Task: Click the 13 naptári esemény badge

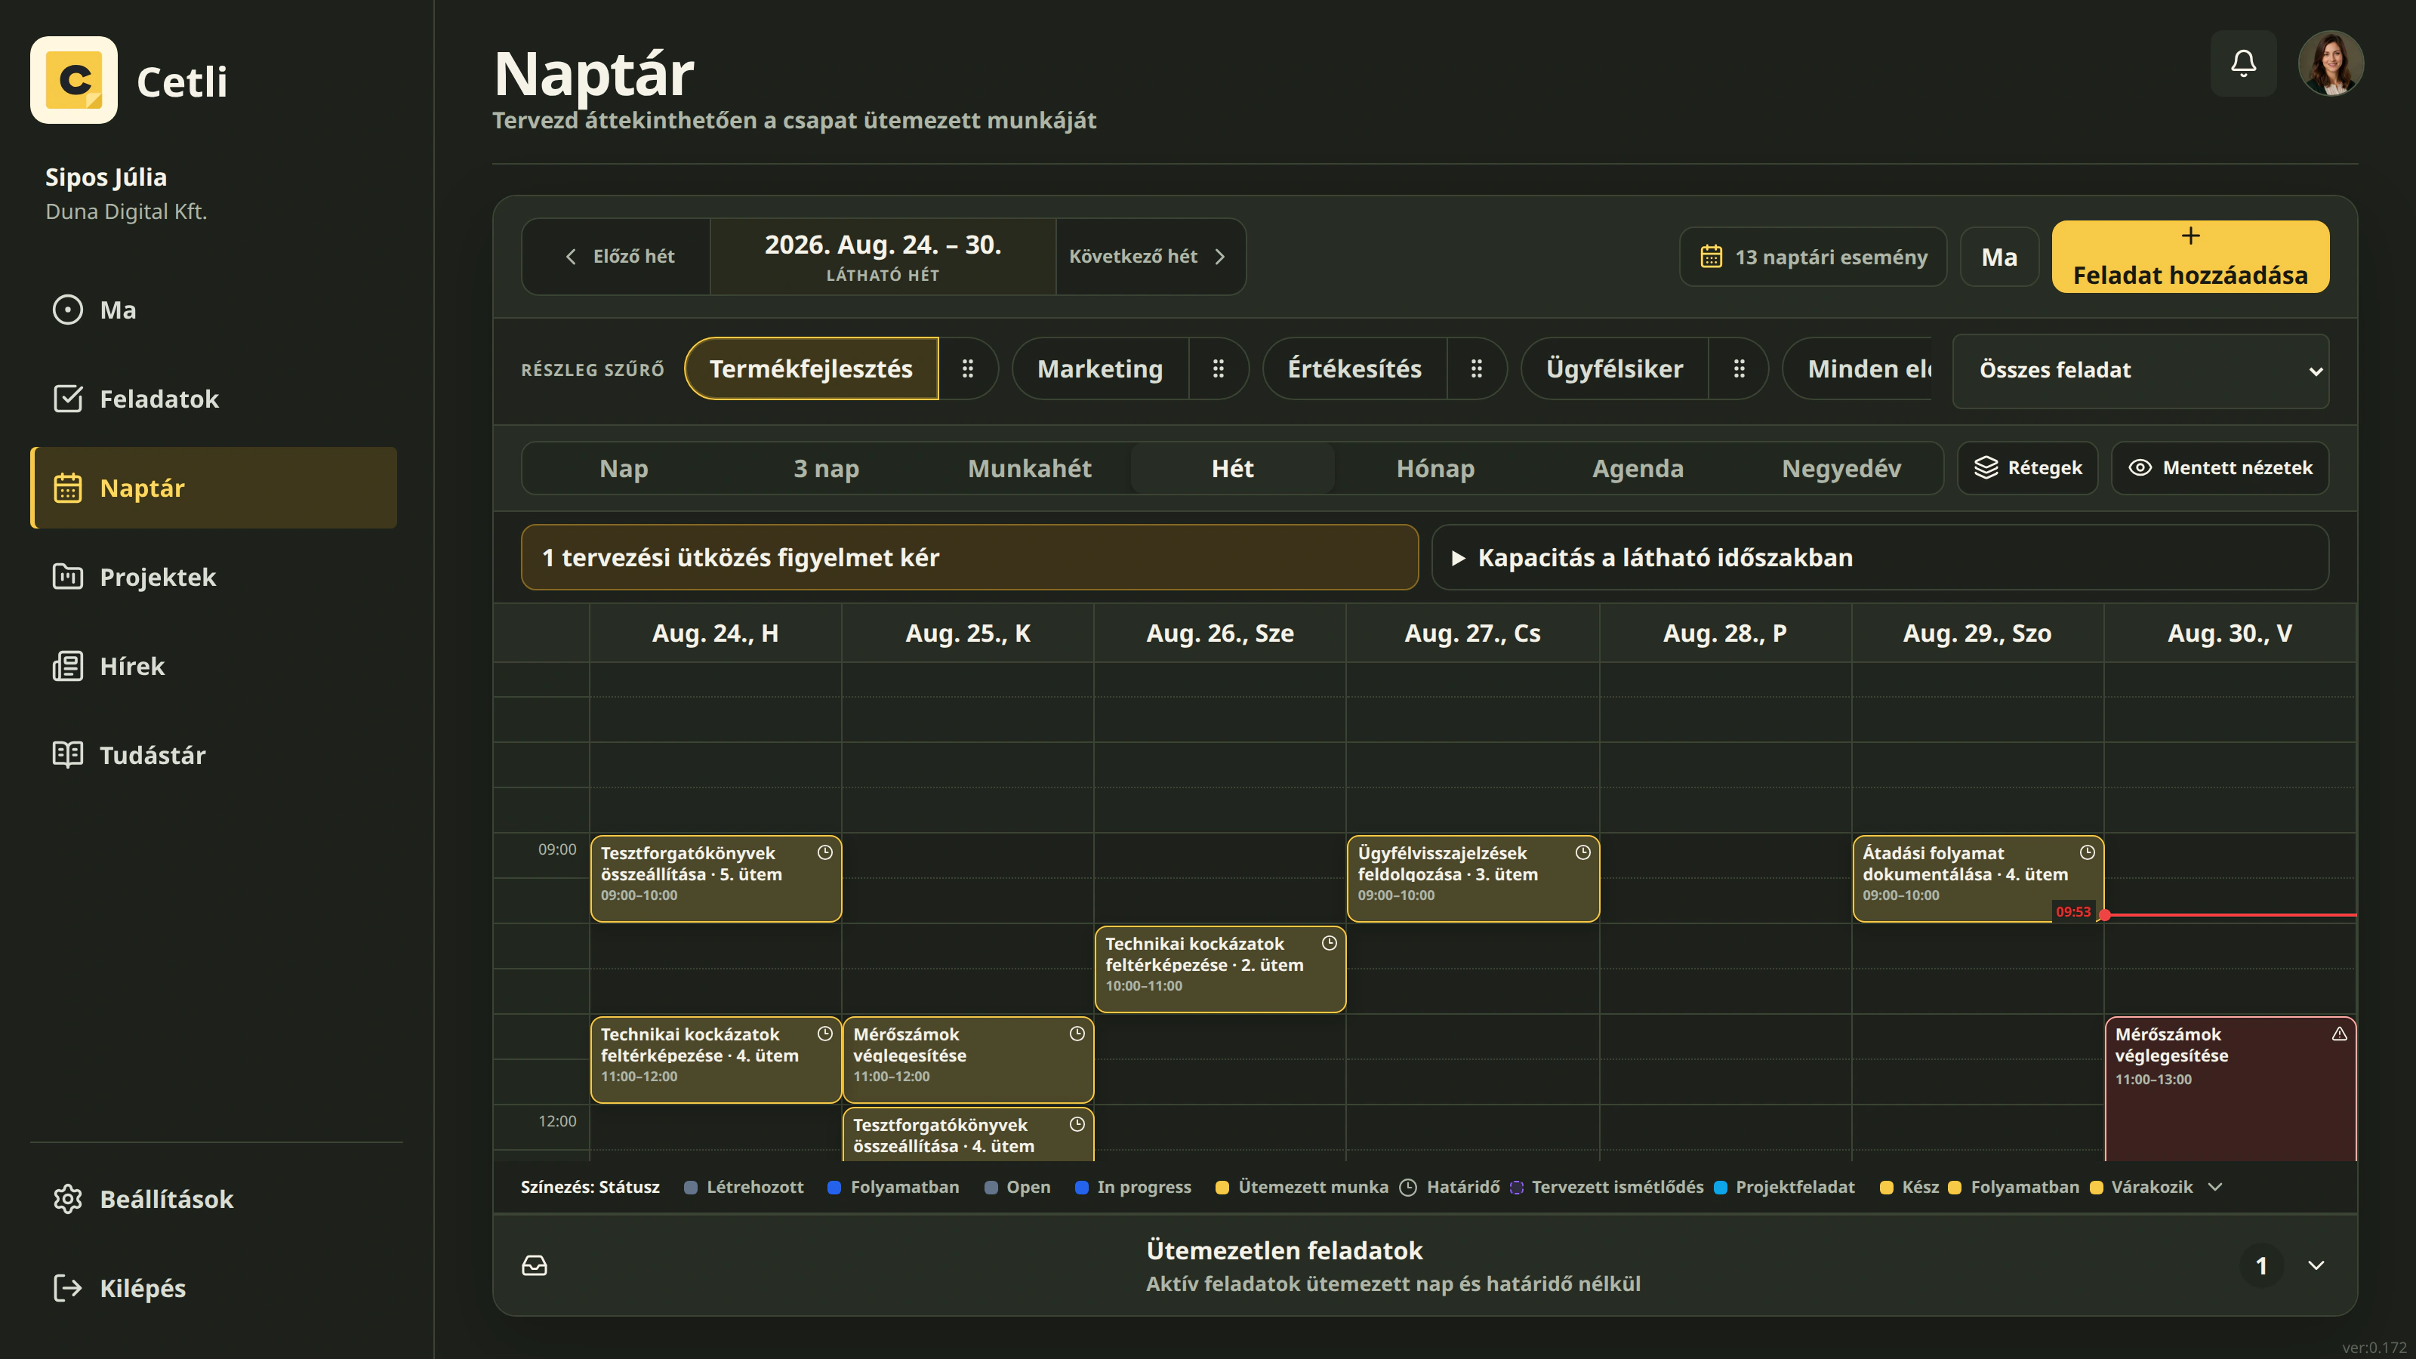Action: tap(1813, 257)
